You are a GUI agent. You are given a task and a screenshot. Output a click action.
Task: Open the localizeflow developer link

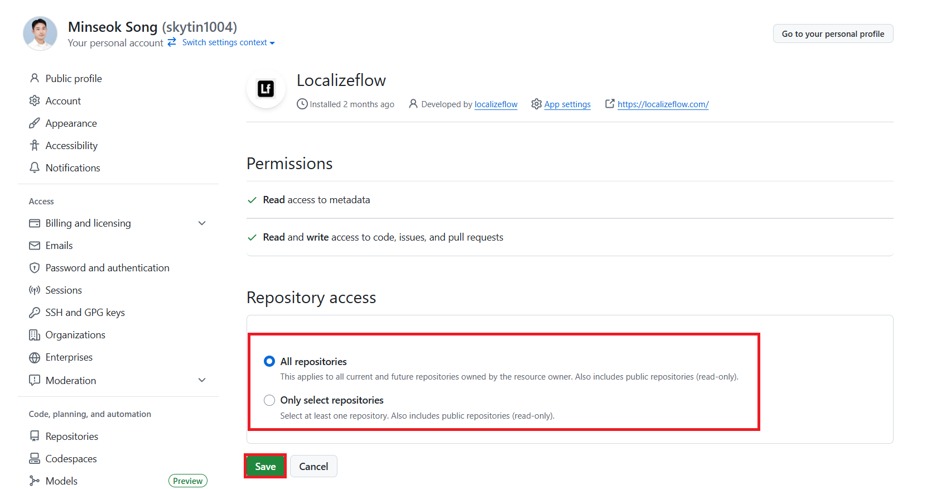coord(496,104)
